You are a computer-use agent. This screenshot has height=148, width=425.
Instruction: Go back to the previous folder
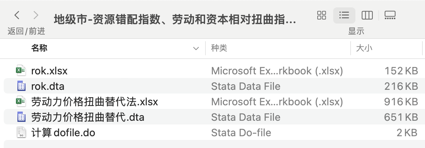pos(17,15)
